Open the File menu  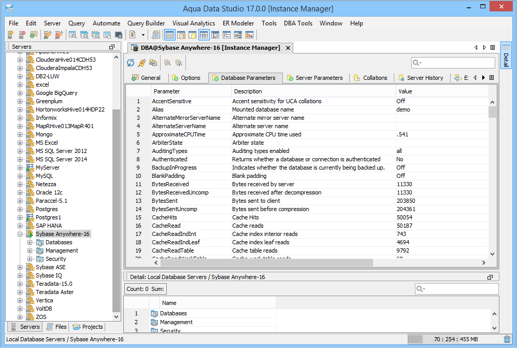tap(13, 23)
